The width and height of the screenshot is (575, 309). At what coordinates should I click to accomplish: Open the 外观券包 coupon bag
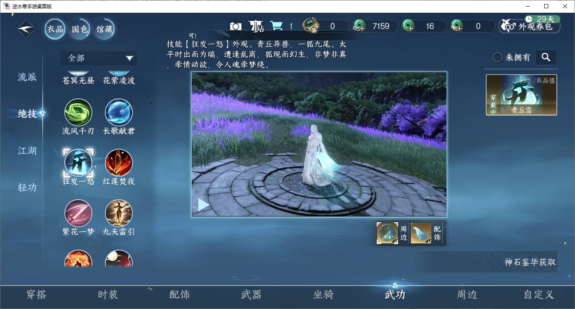click(529, 26)
